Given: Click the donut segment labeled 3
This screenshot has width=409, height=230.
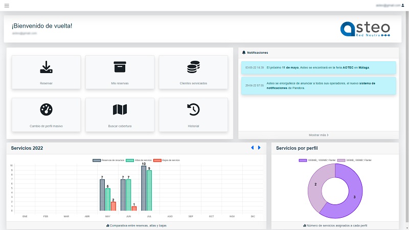Looking at the screenshot, I should tap(353, 197).
